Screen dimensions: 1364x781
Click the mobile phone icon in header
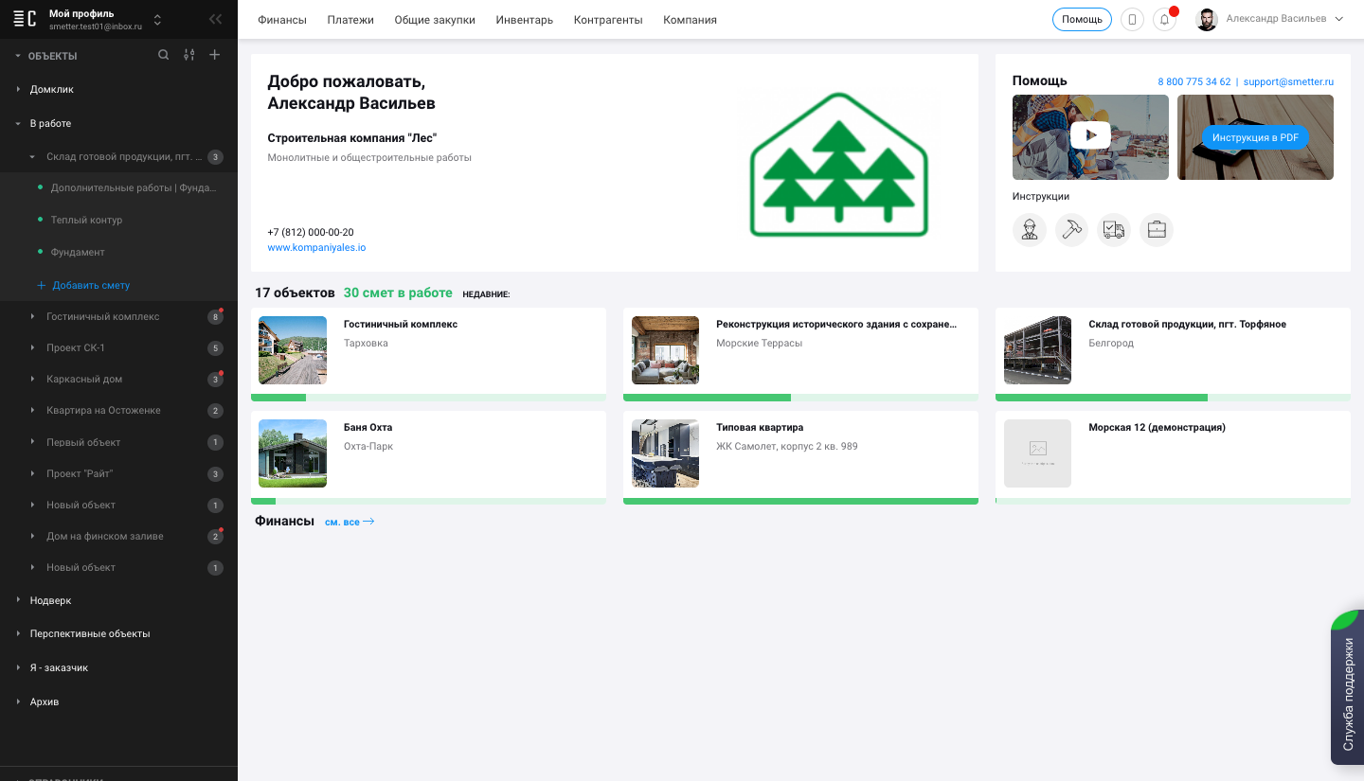click(x=1132, y=20)
